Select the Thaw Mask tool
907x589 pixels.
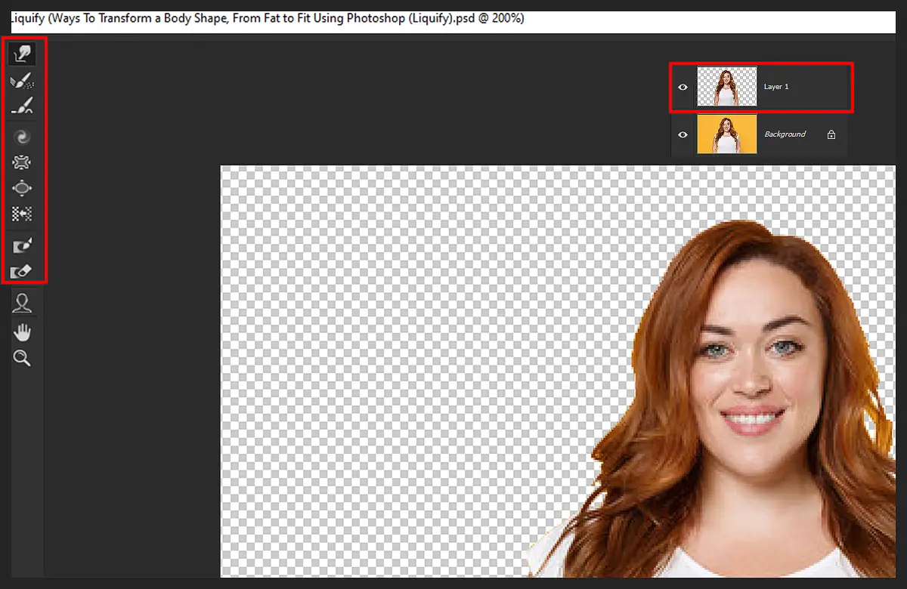click(x=23, y=270)
